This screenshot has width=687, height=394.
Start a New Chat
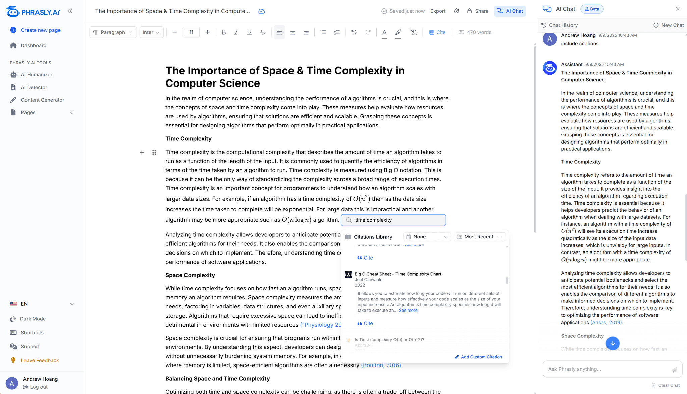[669, 25]
